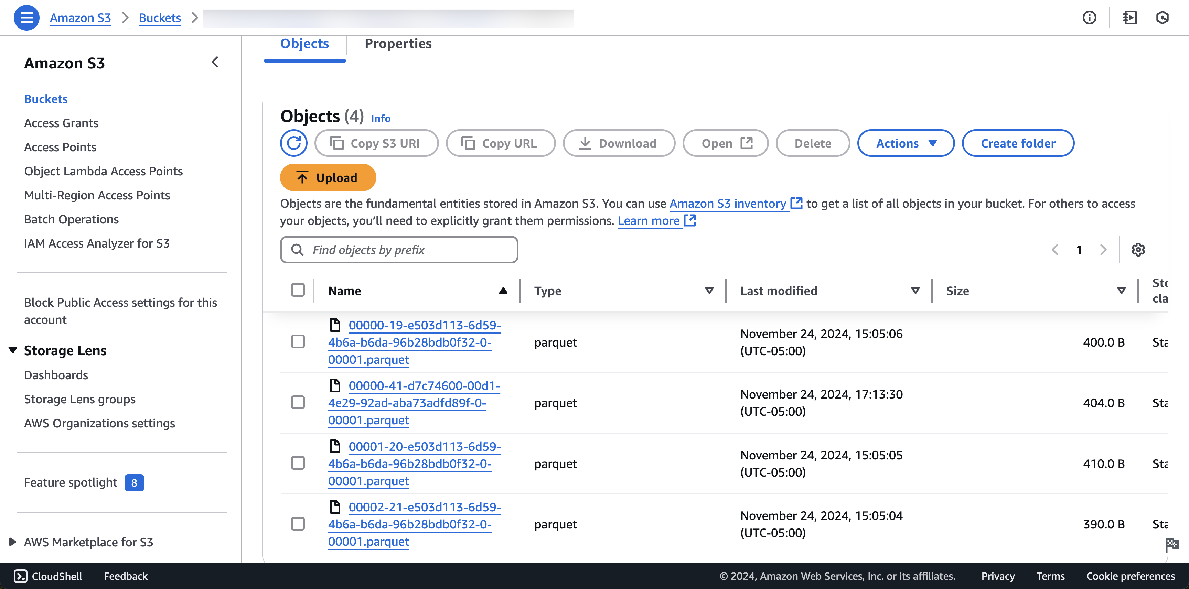Screen dimensions: 1189x589
Task: Click the info circle icon in header
Action: (x=1089, y=18)
